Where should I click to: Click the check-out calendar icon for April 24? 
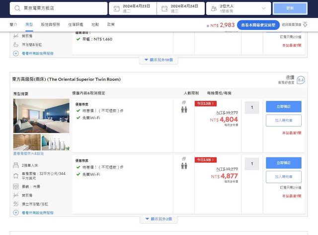pos(163,8)
